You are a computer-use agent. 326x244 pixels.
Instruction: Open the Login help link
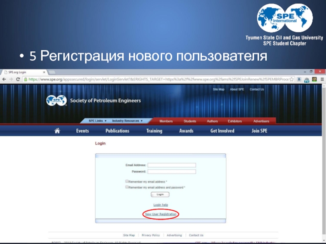(x=161, y=205)
